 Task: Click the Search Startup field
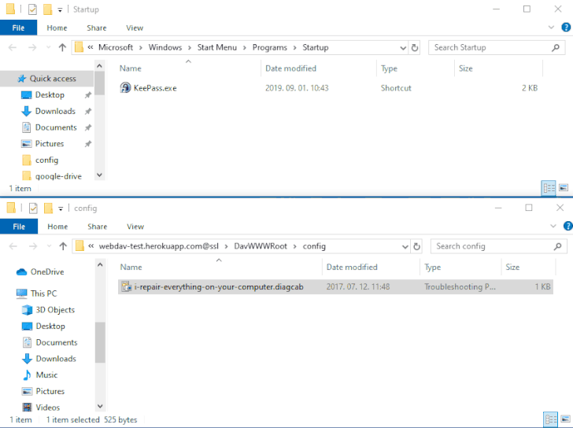[x=497, y=47]
